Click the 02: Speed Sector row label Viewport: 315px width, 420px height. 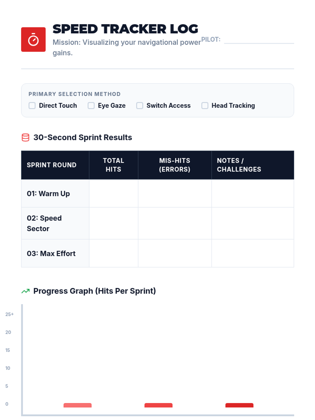44,223
